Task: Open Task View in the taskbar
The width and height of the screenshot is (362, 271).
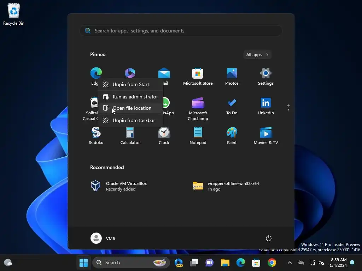Action: coord(194,263)
